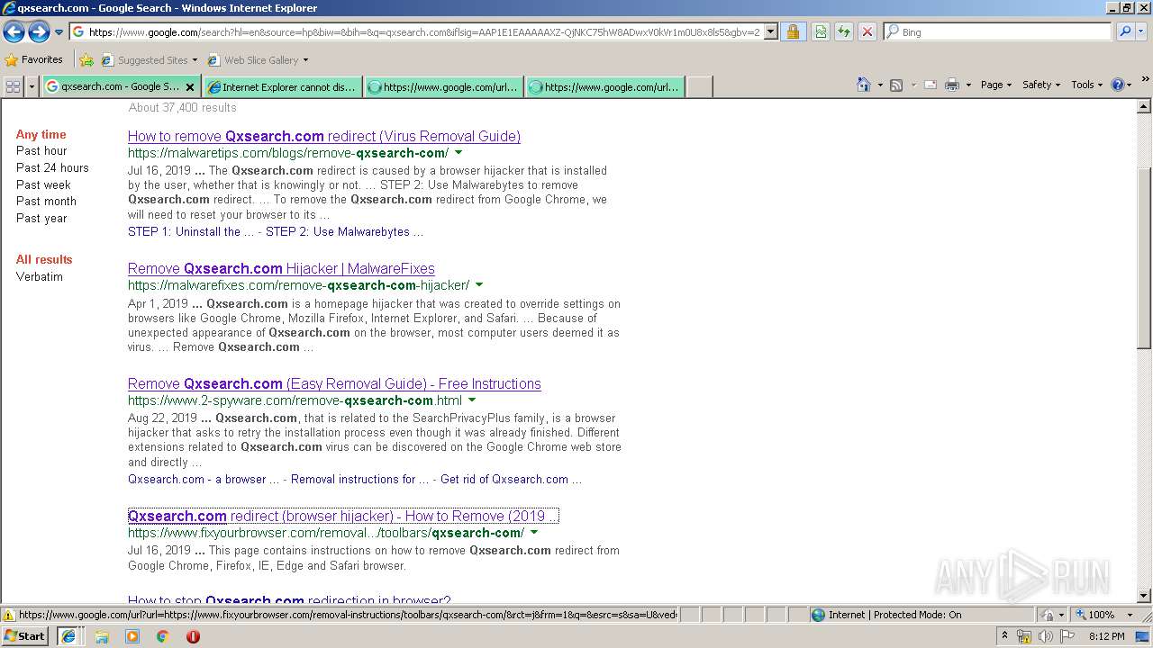Expand green arrow for malwaretips.com result
This screenshot has height=648, width=1153.
[459, 153]
